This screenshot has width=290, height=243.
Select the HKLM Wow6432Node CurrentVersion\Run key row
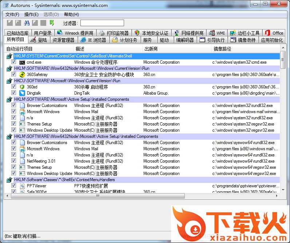(147, 68)
